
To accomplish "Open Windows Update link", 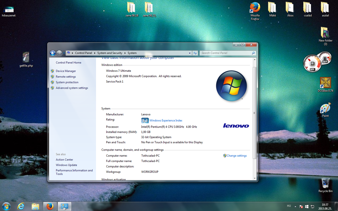I will click(66, 165).
